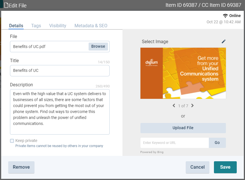Click the Title text field
245x180 pixels.
pos(60,71)
